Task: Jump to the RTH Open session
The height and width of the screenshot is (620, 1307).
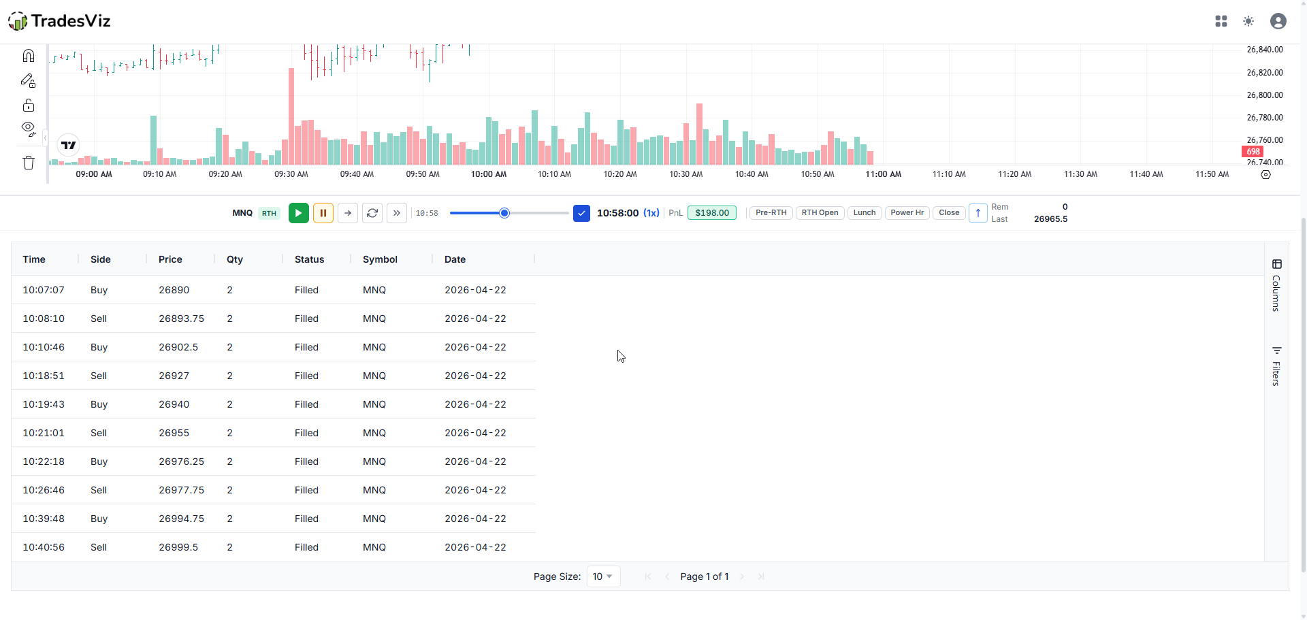Action: (x=820, y=213)
